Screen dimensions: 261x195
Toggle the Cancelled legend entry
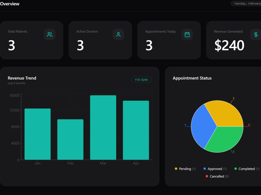217,176
